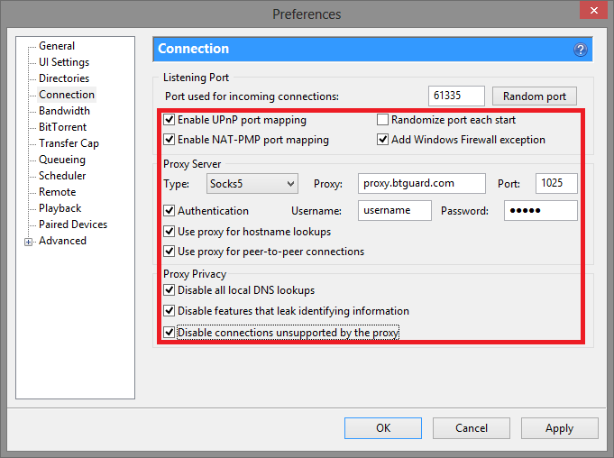Click the incoming connections port field
The width and height of the screenshot is (614, 458).
tap(456, 96)
